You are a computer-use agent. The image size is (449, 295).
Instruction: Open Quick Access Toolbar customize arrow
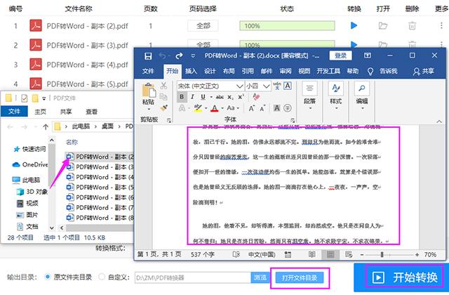pos(193,55)
